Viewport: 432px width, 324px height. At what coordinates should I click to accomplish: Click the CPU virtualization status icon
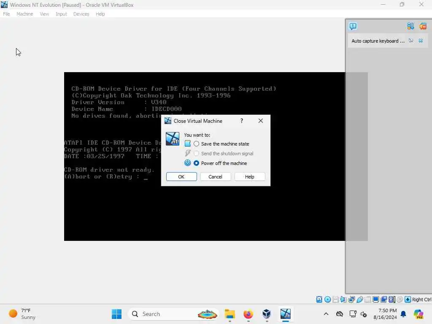coord(392,300)
